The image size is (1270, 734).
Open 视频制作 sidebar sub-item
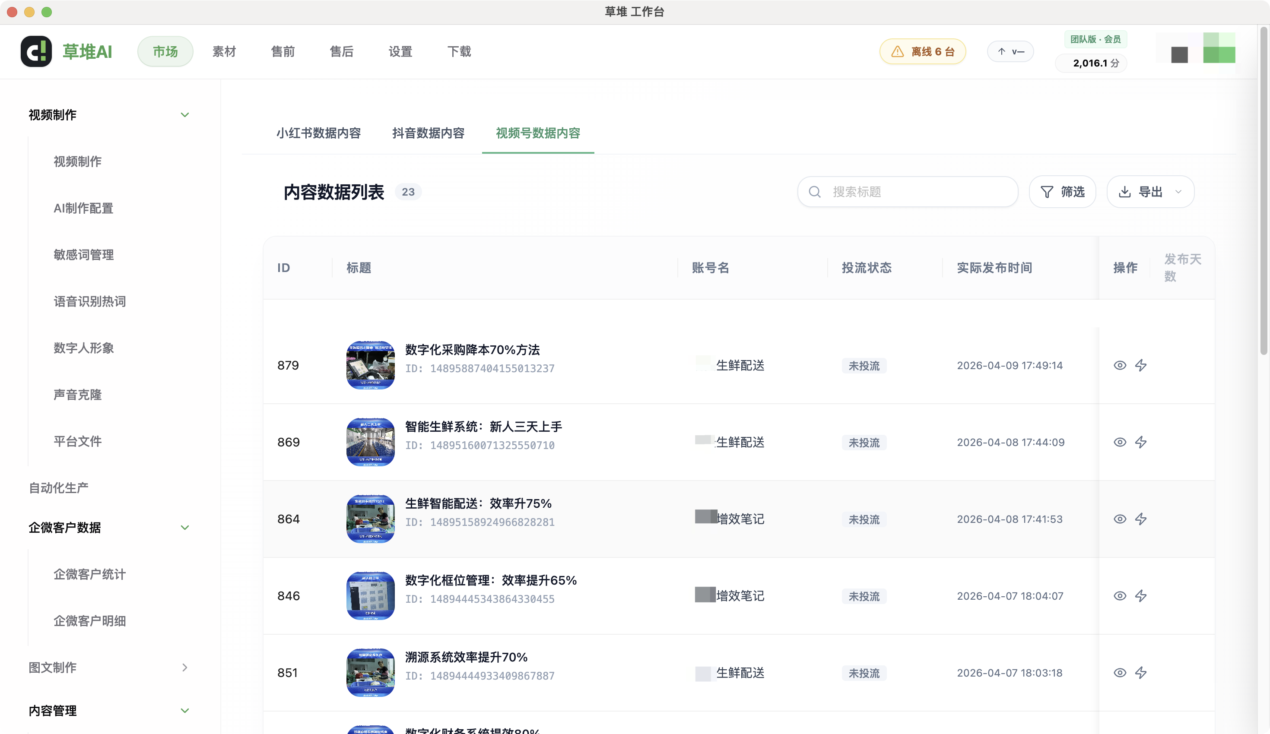(78, 162)
